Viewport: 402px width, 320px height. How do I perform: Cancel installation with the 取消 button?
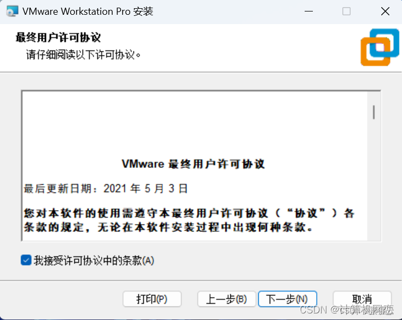click(x=362, y=299)
